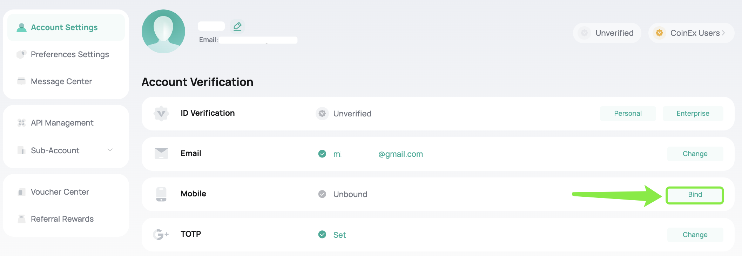Click the green checkmark next to email address
This screenshot has height=256, width=742.
pos(322,154)
